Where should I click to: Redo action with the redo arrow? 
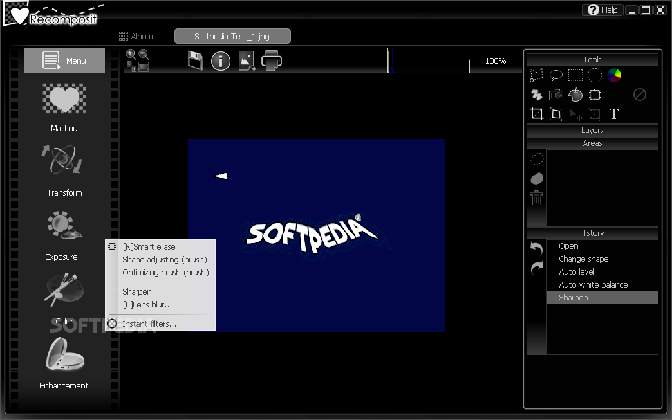[537, 268]
